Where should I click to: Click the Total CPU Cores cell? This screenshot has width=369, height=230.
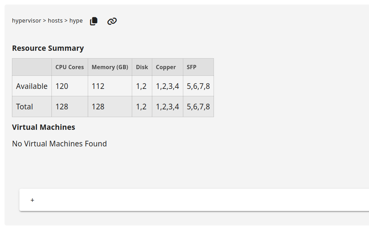62,107
